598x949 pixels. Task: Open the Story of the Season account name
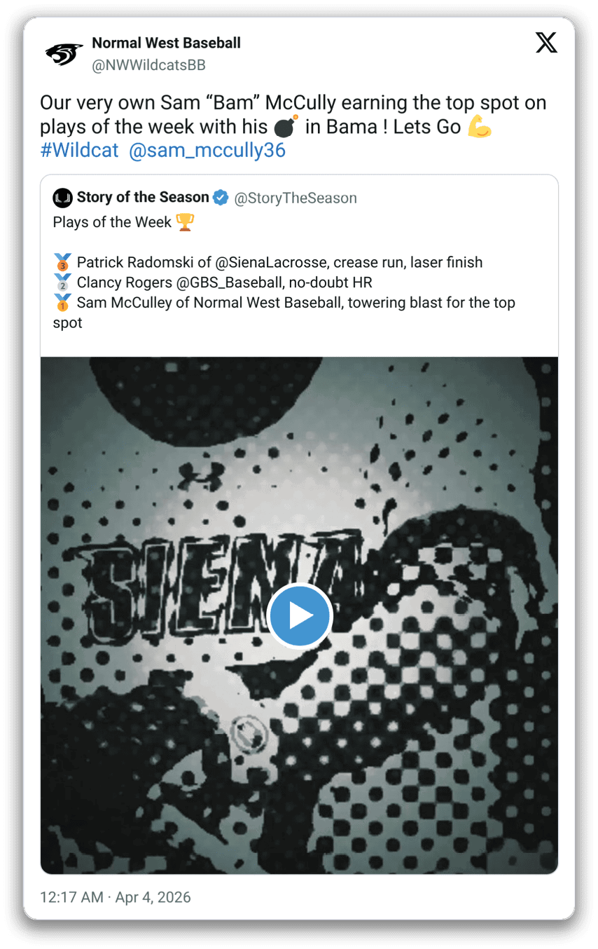pyautogui.click(x=143, y=198)
